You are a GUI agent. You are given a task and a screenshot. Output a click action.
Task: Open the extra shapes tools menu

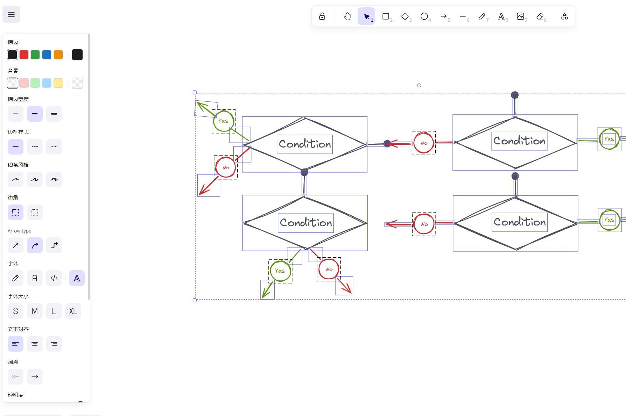click(x=564, y=16)
